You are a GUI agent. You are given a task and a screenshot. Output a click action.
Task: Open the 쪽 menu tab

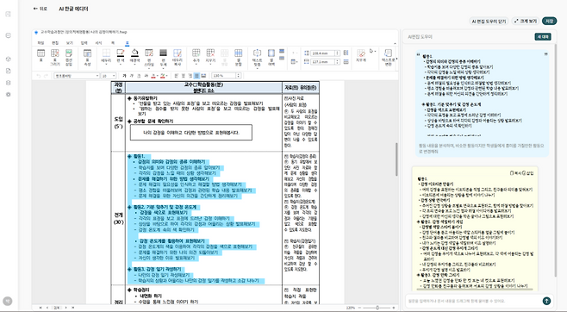[x=113, y=43]
